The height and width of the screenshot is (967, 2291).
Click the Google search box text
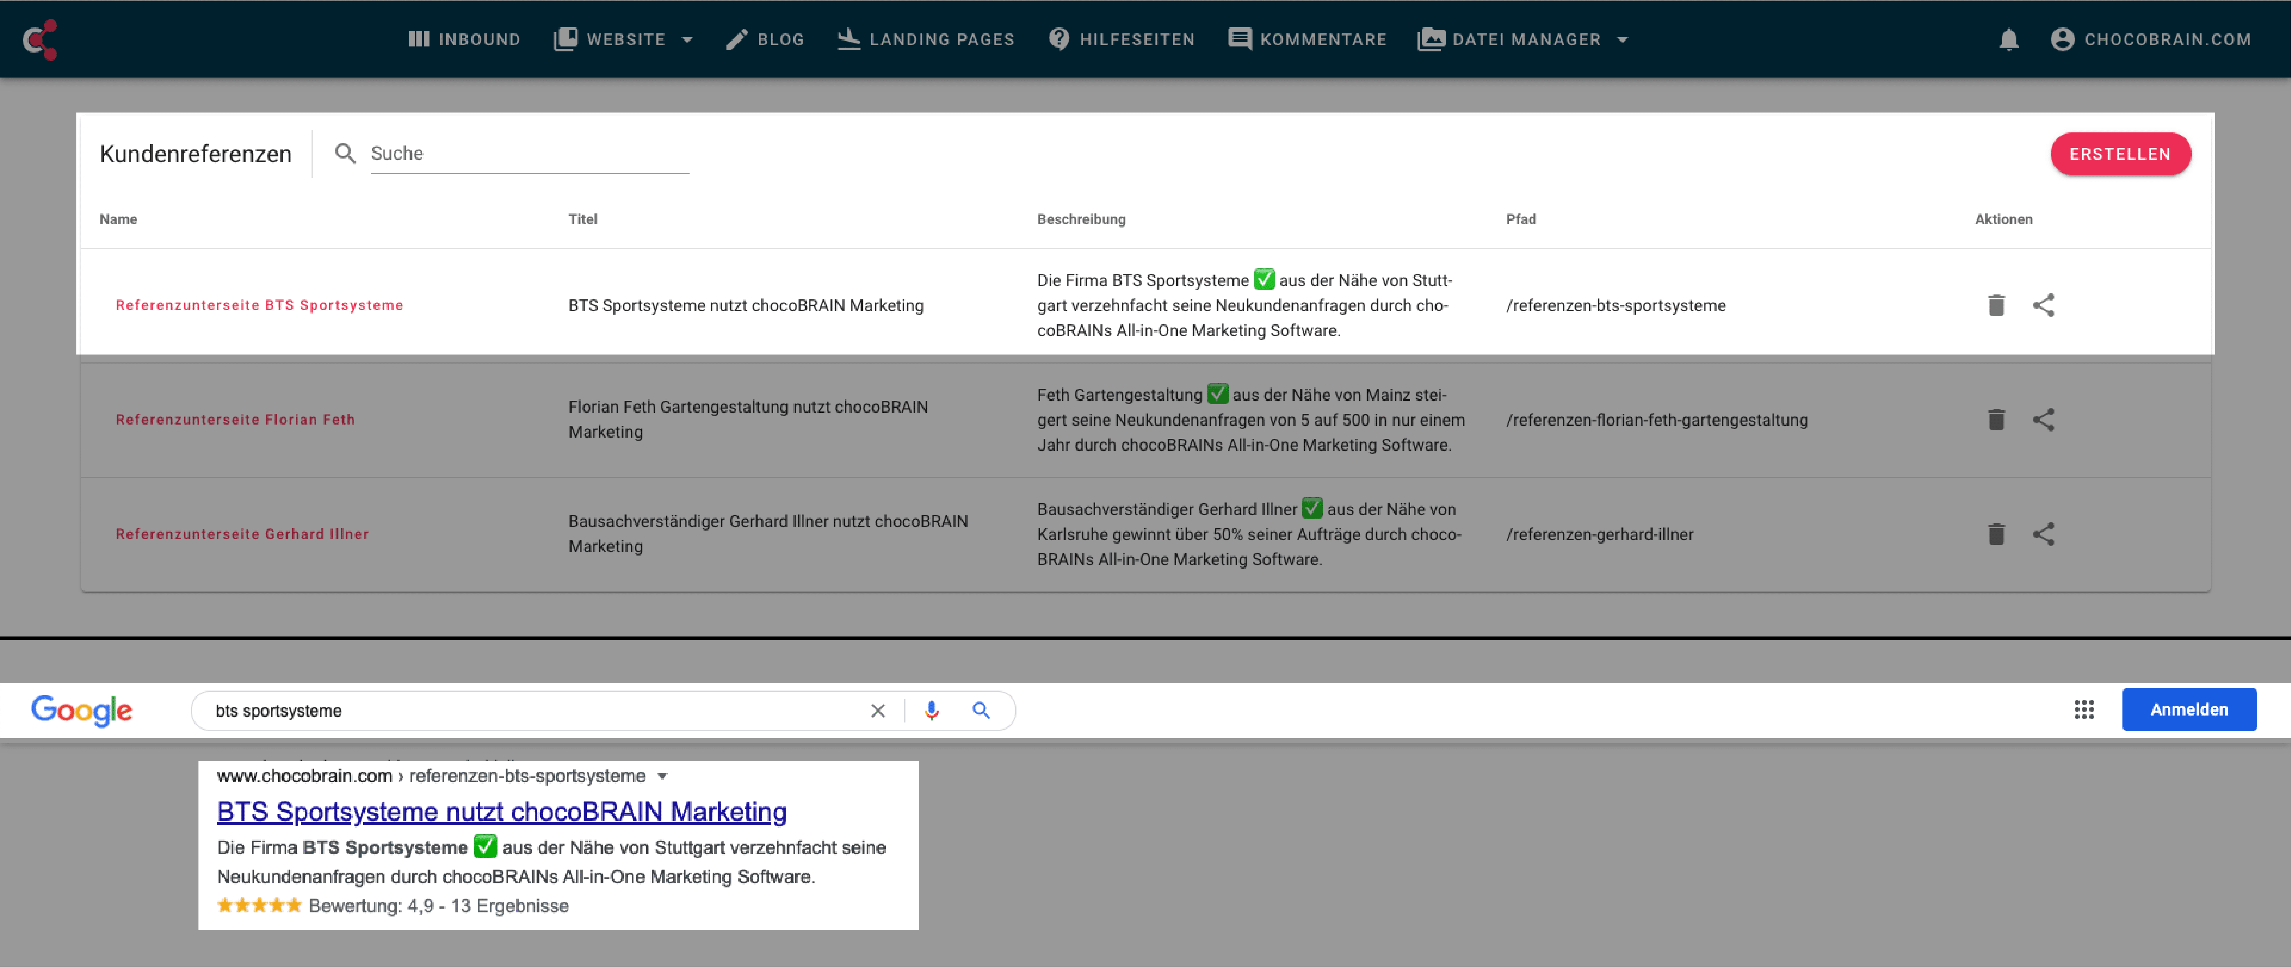(x=278, y=711)
